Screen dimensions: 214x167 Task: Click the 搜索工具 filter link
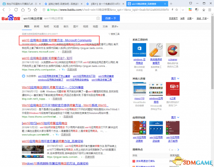114,34
